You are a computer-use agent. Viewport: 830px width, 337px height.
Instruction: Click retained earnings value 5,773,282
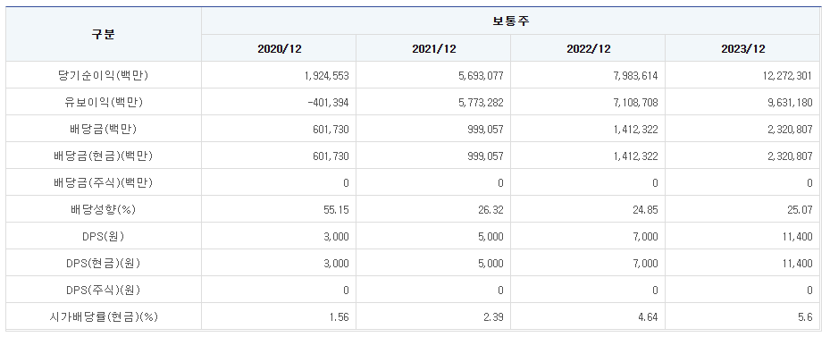click(482, 102)
